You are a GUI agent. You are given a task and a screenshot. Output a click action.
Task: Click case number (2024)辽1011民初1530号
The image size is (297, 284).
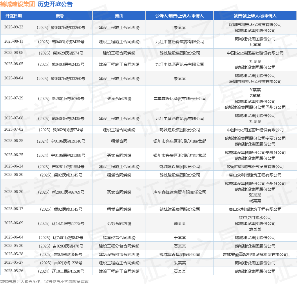pos(61,271)
